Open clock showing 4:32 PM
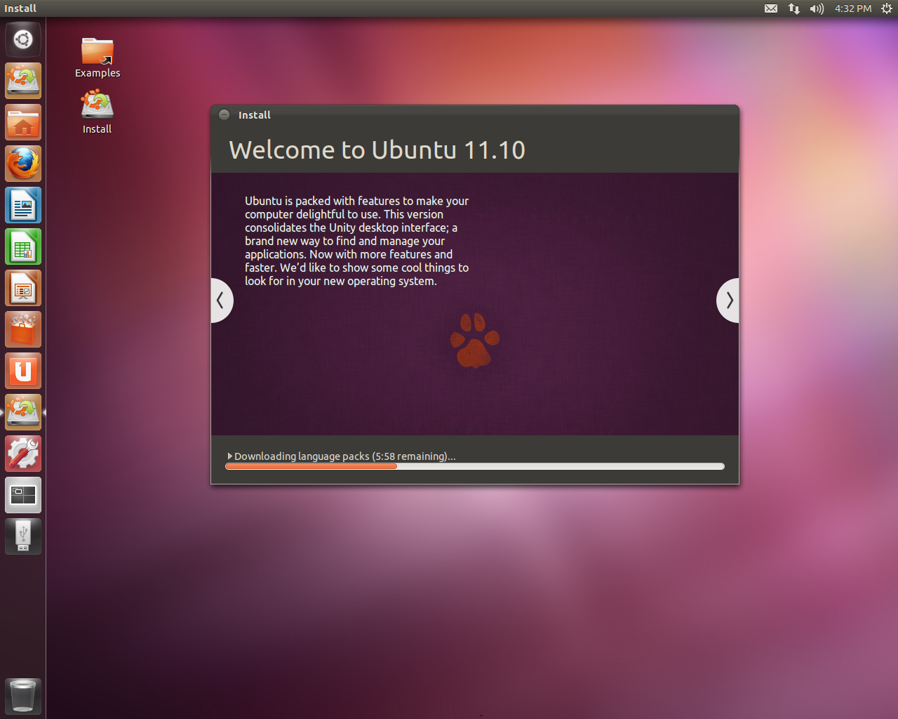898x719 pixels. click(x=853, y=8)
